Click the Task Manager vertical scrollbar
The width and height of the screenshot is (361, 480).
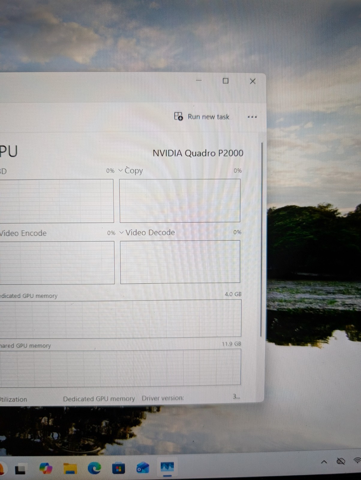click(x=261, y=240)
